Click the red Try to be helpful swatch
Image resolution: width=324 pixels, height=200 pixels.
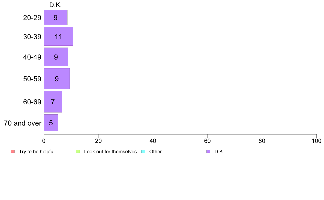pos(13,151)
